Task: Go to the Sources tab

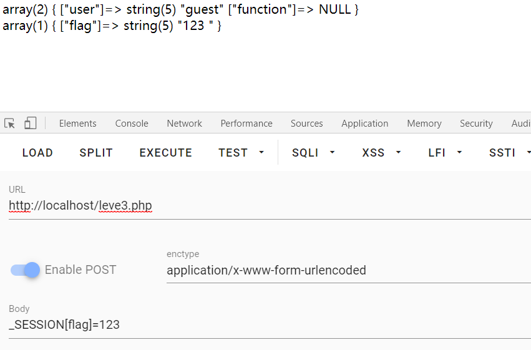Action: [x=307, y=123]
